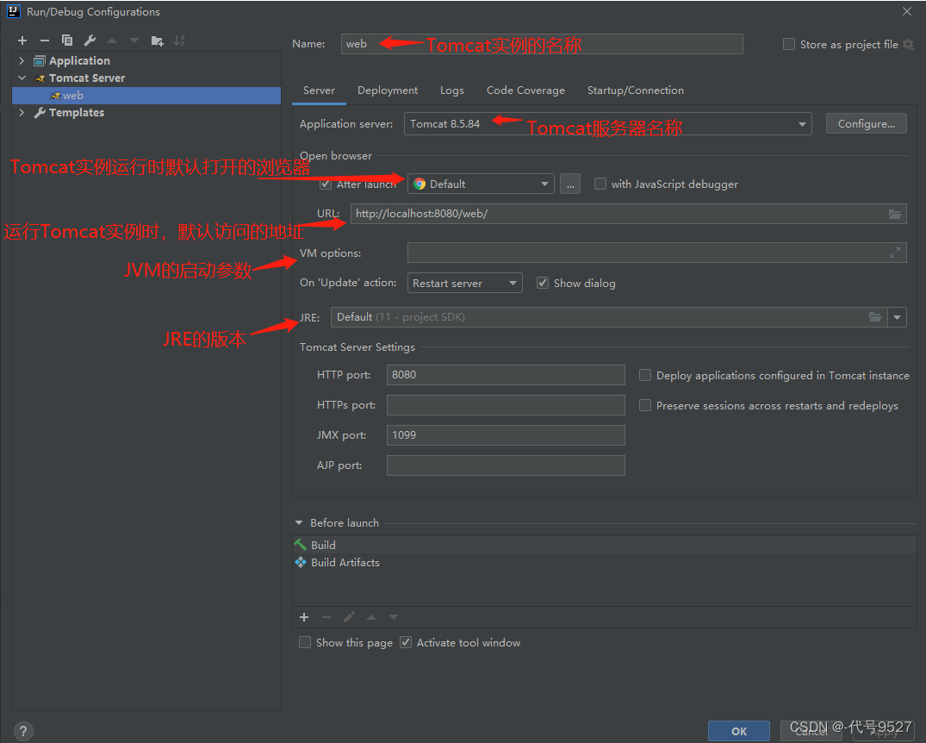
Task: Close the Run/Debug Configurations dialog
Action: 907,11
